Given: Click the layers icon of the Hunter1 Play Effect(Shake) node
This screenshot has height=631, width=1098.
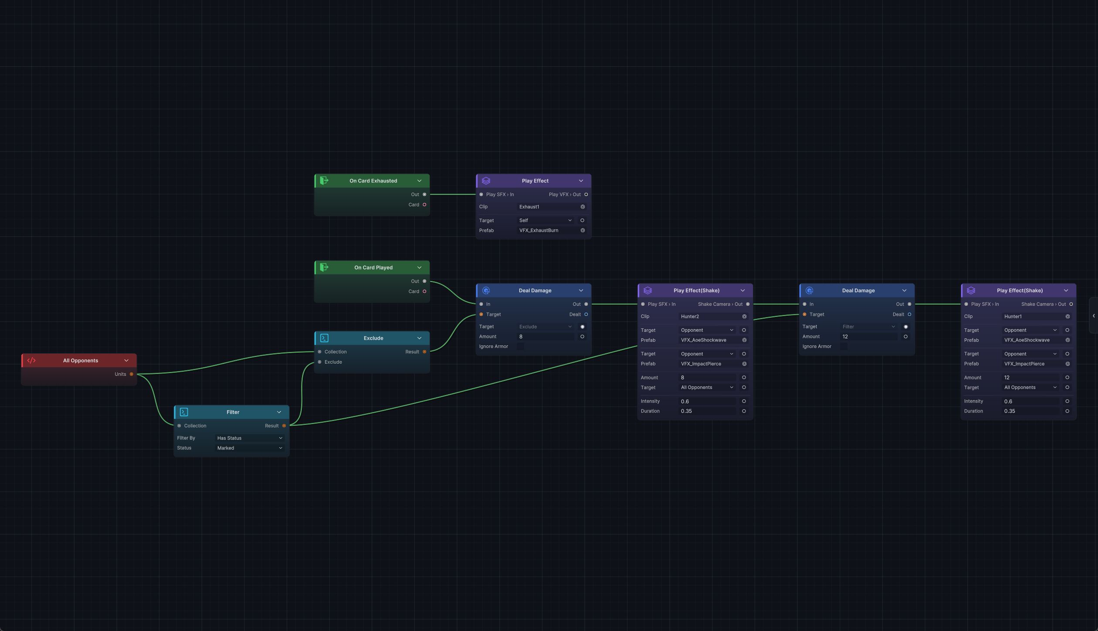Looking at the screenshot, I should (x=971, y=290).
